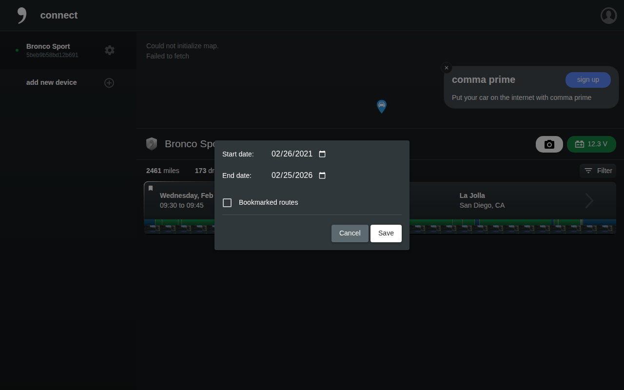Click the End date field value
624x390 pixels.
[292, 175]
